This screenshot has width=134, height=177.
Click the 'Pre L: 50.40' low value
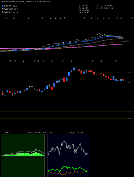click(84, 10)
